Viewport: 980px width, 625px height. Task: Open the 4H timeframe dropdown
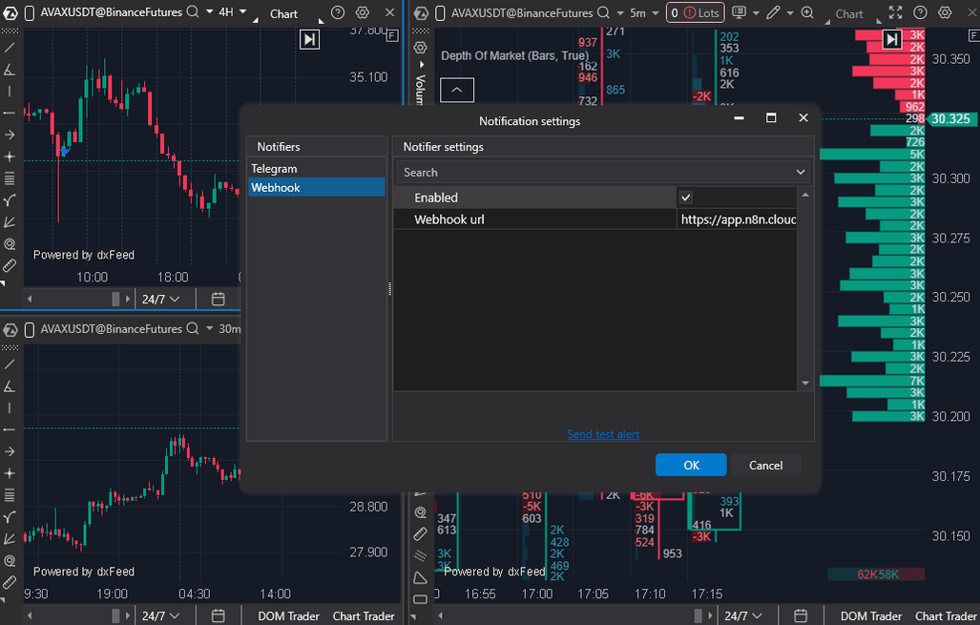(x=232, y=12)
